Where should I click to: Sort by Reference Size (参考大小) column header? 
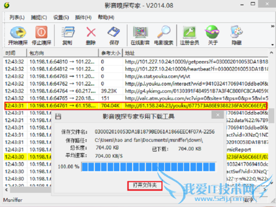[x=110, y=53]
